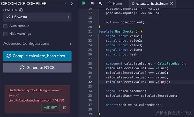Click the CIRCOM ZKP COMPILER title
The width and height of the screenshot is (194, 117).
pyautogui.click(x=24, y=4)
